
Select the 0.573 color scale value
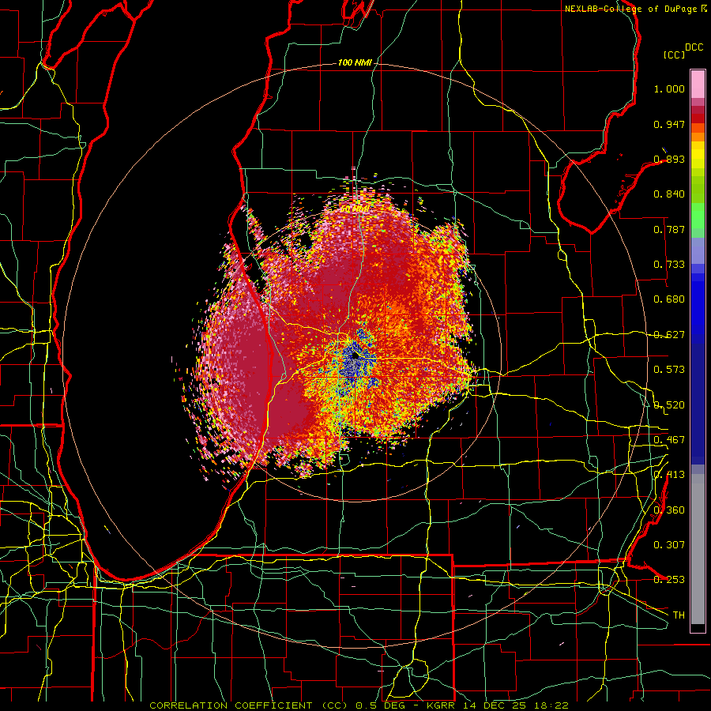tap(669, 370)
